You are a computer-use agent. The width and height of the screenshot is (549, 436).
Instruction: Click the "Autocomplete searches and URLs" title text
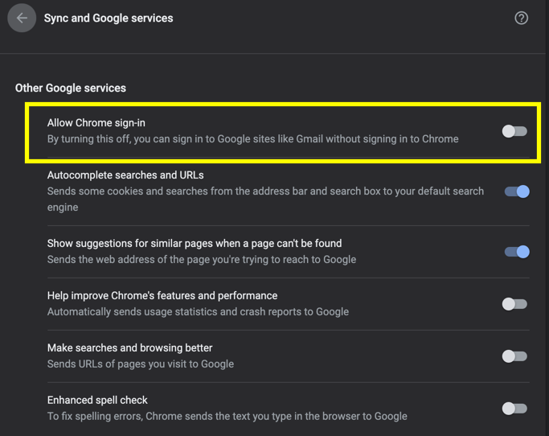(125, 175)
